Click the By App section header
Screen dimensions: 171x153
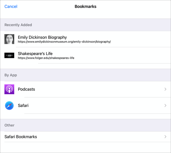click(11, 75)
